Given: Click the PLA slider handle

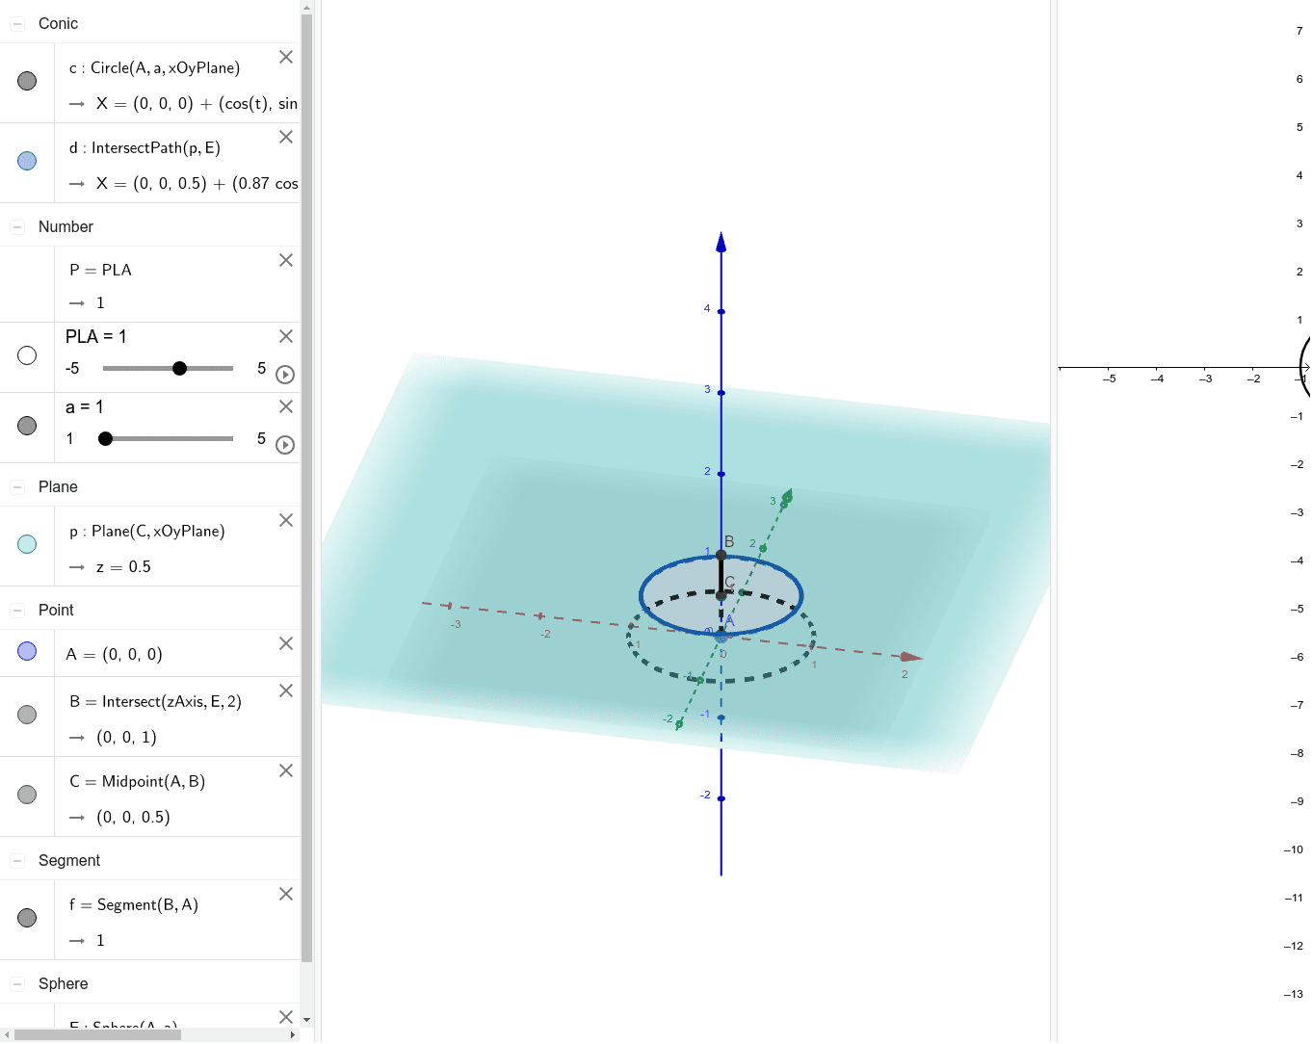Looking at the screenshot, I should click(x=179, y=368).
